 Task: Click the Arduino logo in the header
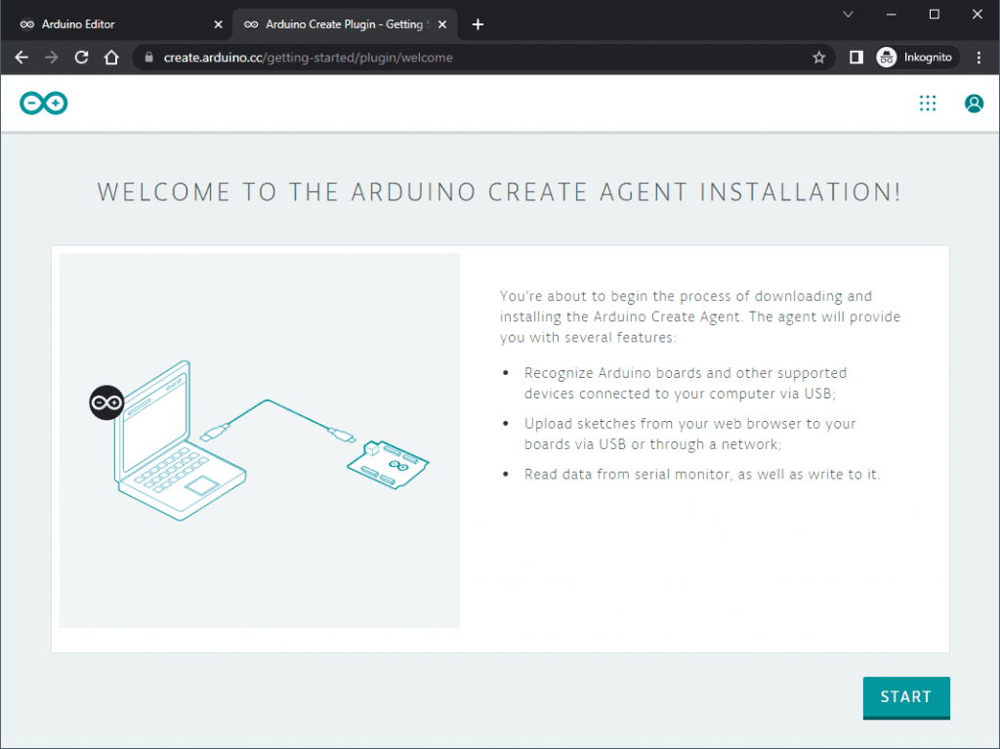(x=44, y=104)
